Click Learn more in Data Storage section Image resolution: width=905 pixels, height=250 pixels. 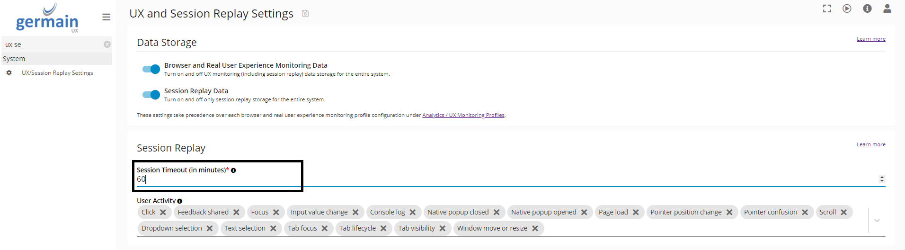tap(870, 39)
